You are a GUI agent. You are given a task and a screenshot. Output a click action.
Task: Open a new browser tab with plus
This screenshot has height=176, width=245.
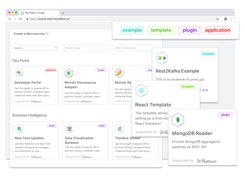click(x=63, y=13)
